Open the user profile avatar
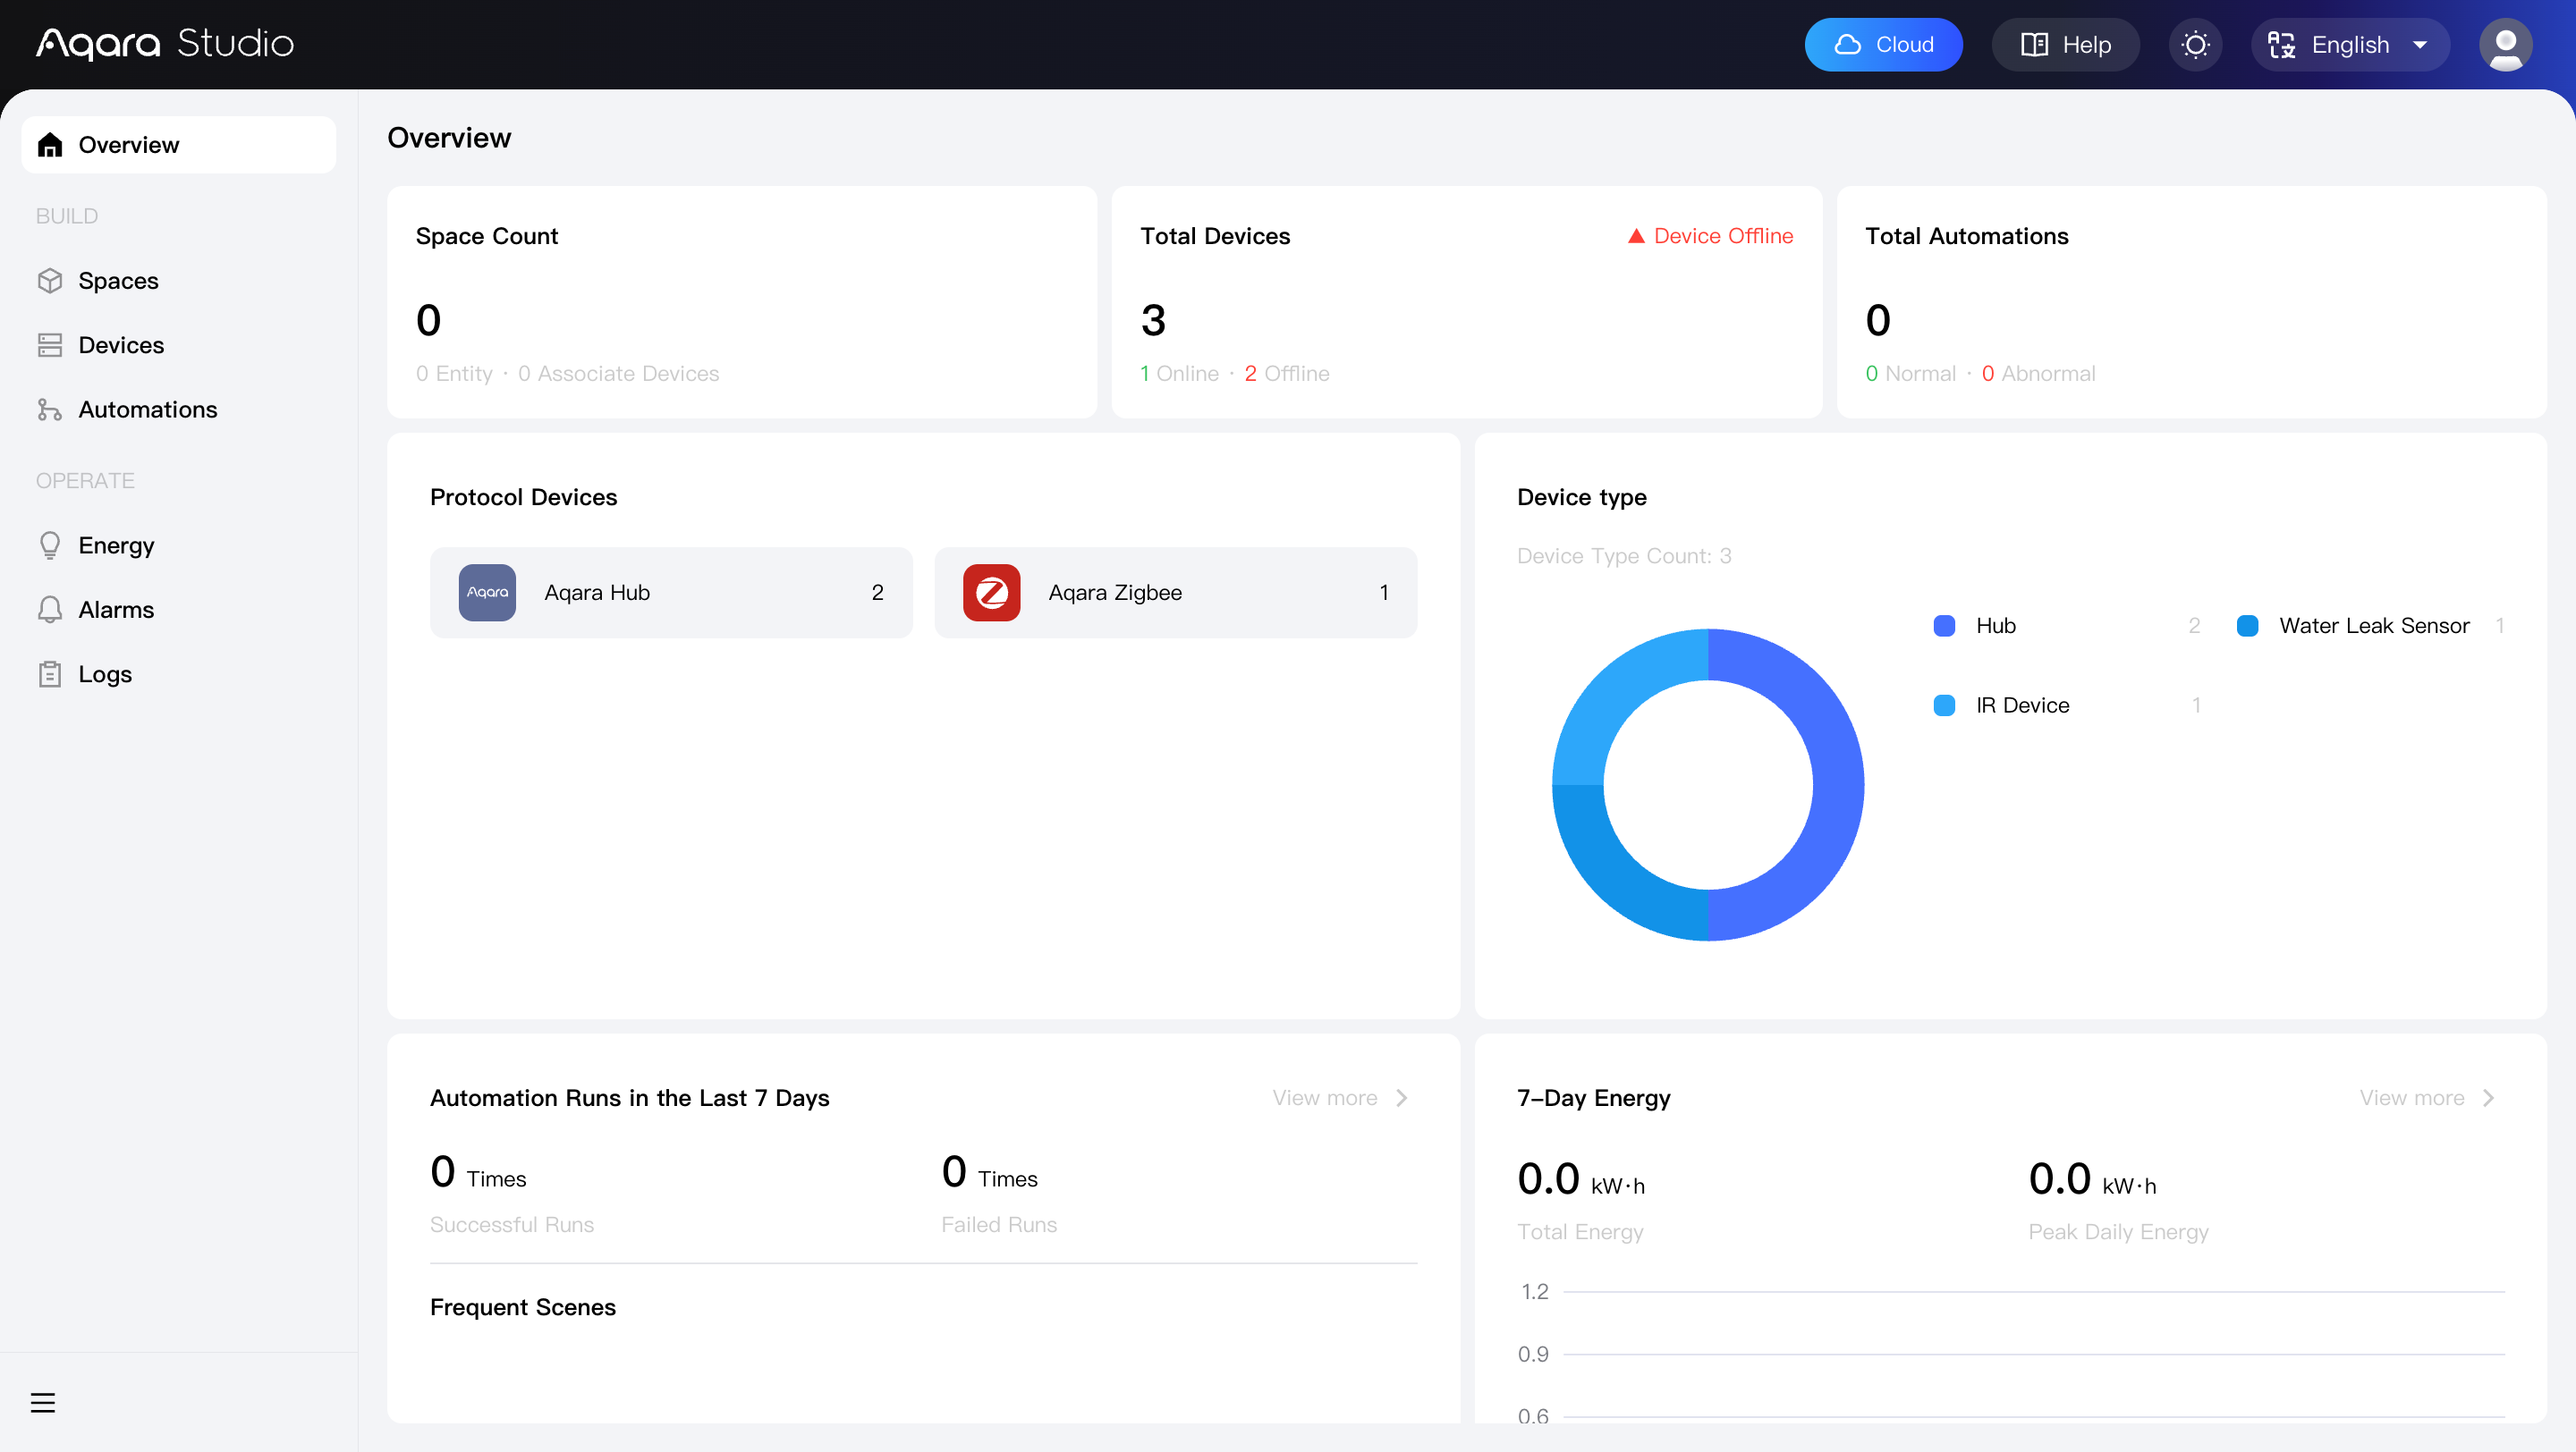The width and height of the screenshot is (2576, 1452). point(2505,45)
